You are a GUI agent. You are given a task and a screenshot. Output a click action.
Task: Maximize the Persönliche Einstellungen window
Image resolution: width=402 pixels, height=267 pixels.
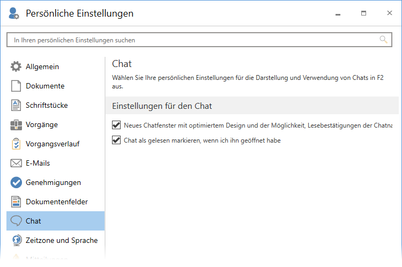tap(363, 13)
